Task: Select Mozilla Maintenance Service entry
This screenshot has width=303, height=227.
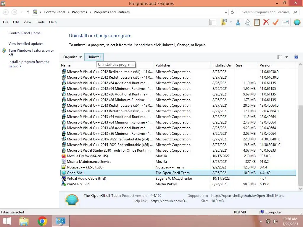Action: (x=178, y=162)
